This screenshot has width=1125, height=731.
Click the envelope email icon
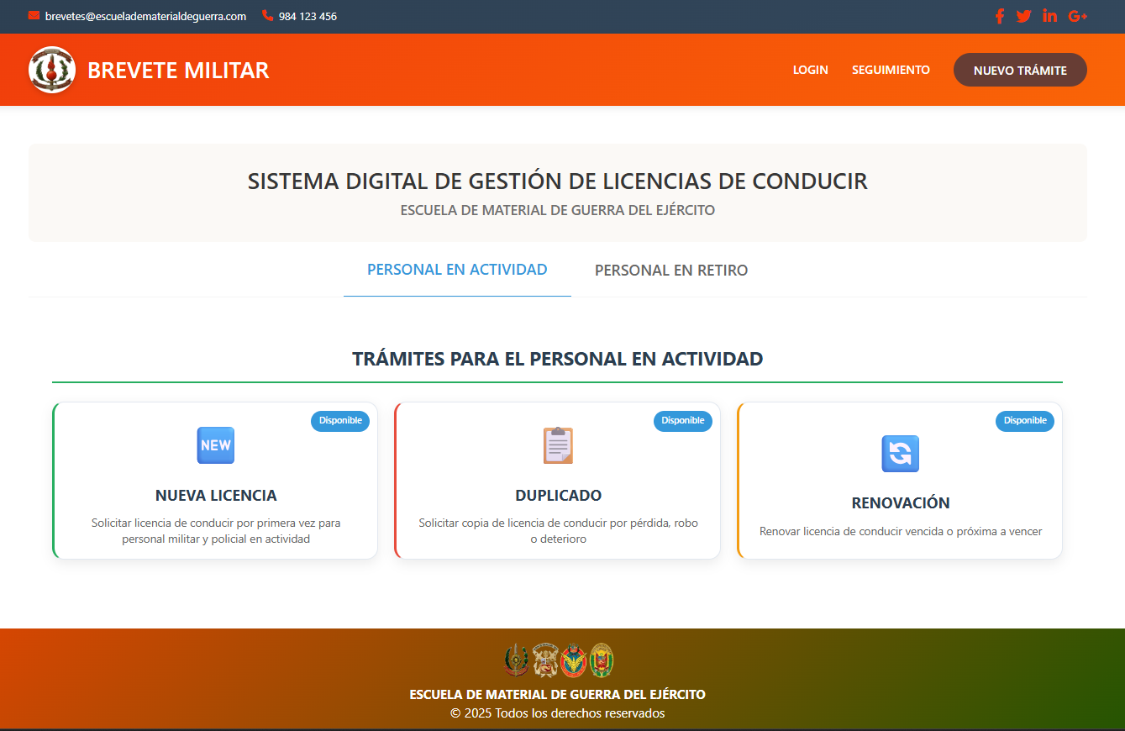[34, 16]
